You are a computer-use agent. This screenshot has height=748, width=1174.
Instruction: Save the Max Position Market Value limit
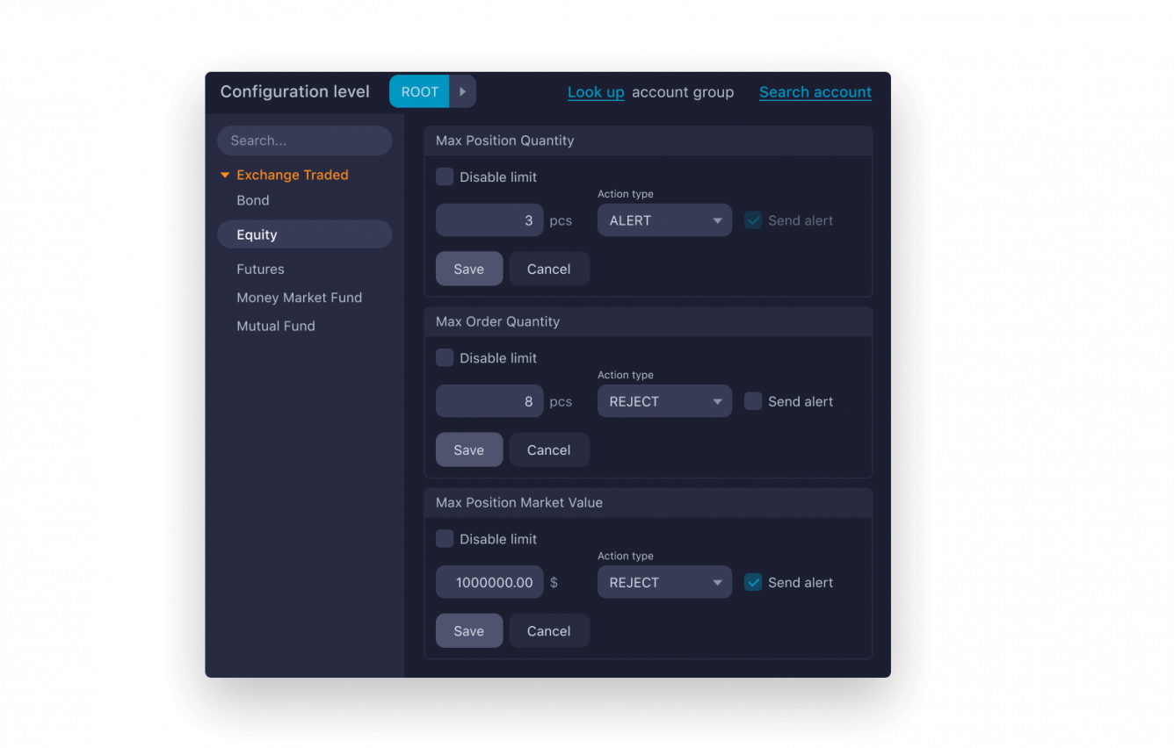[469, 630]
